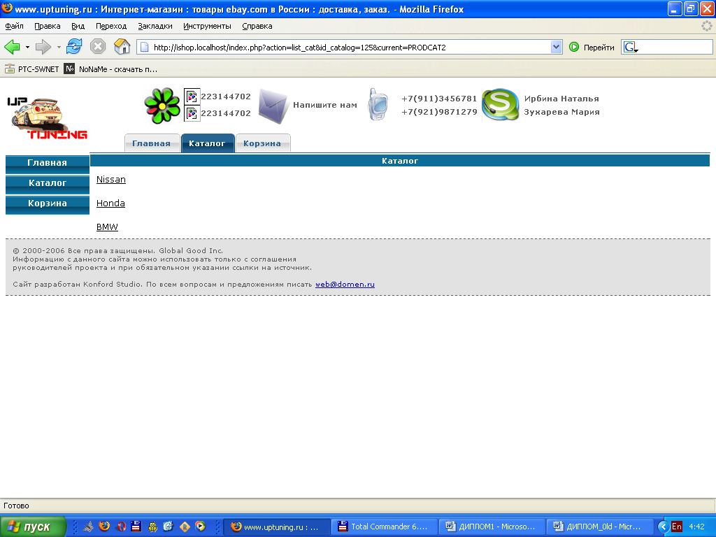Open the BMW catalog link
Image resolution: width=716 pixels, height=537 pixels.
click(107, 227)
